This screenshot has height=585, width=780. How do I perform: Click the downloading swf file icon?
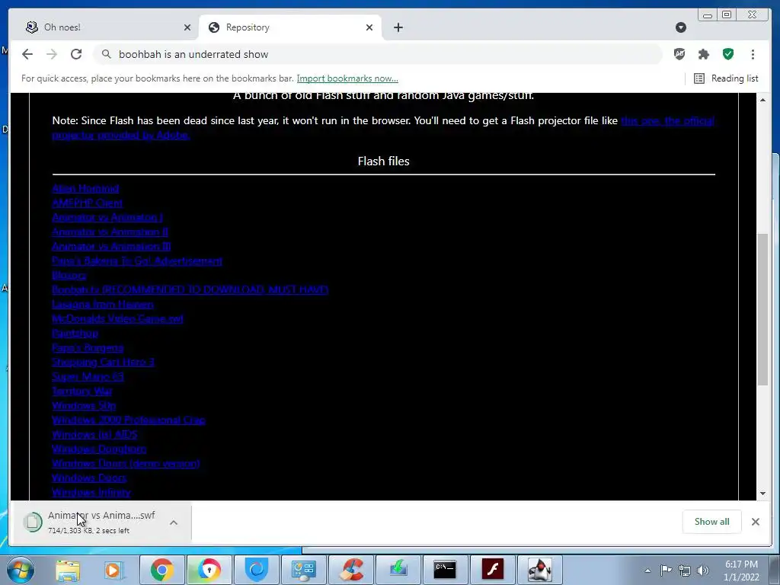click(x=33, y=523)
